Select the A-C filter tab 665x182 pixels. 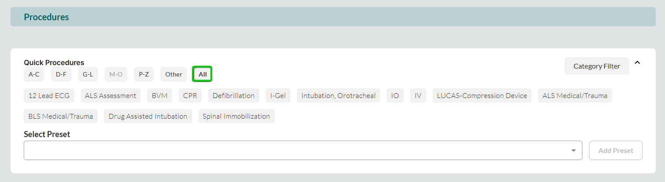34,74
